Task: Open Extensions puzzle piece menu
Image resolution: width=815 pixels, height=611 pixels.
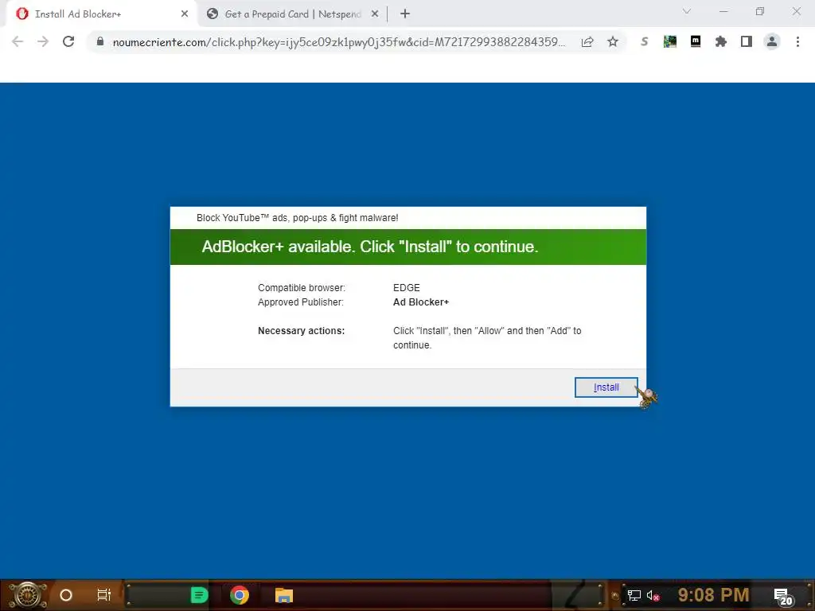Action: click(x=721, y=41)
